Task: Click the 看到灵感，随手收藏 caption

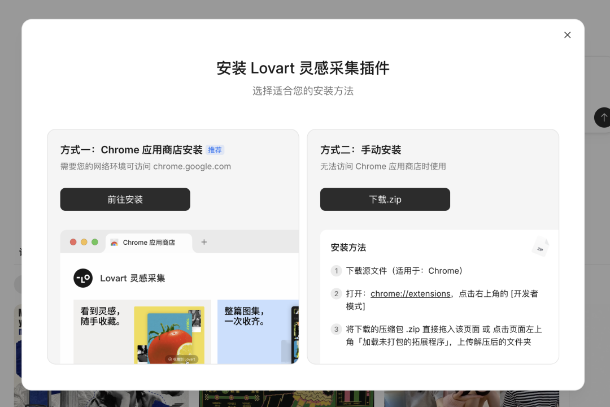Action: [x=101, y=316]
